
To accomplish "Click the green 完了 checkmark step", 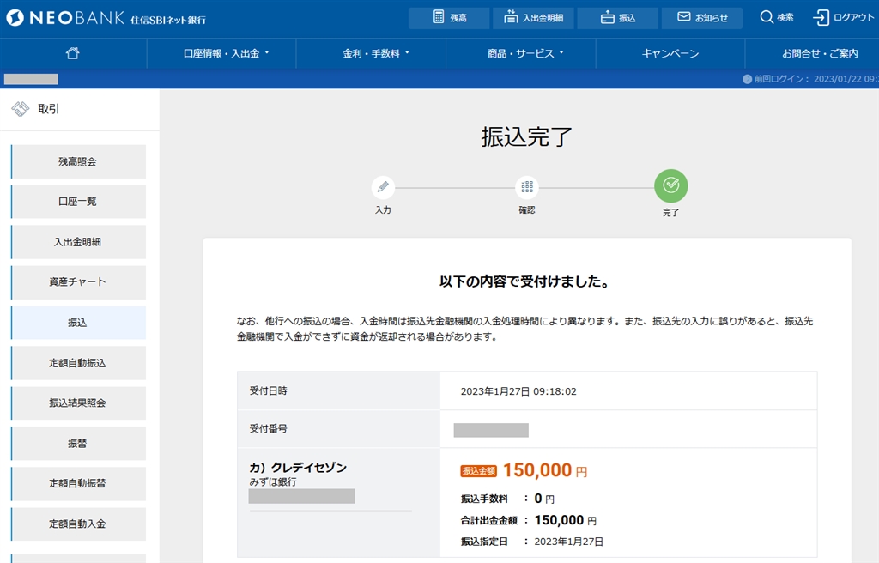I will click(671, 185).
